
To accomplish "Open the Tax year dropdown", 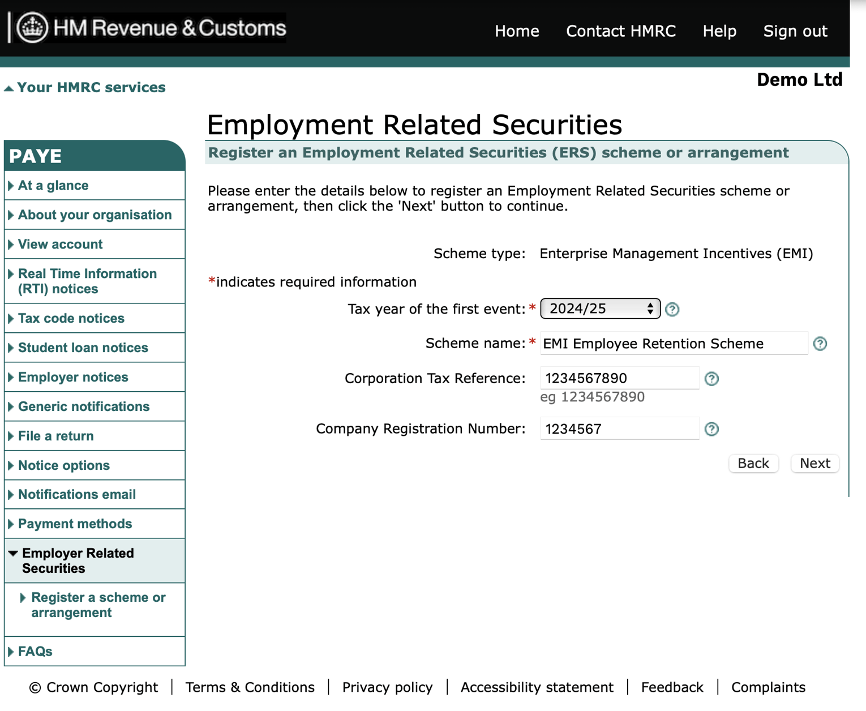I will coord(599,309).
